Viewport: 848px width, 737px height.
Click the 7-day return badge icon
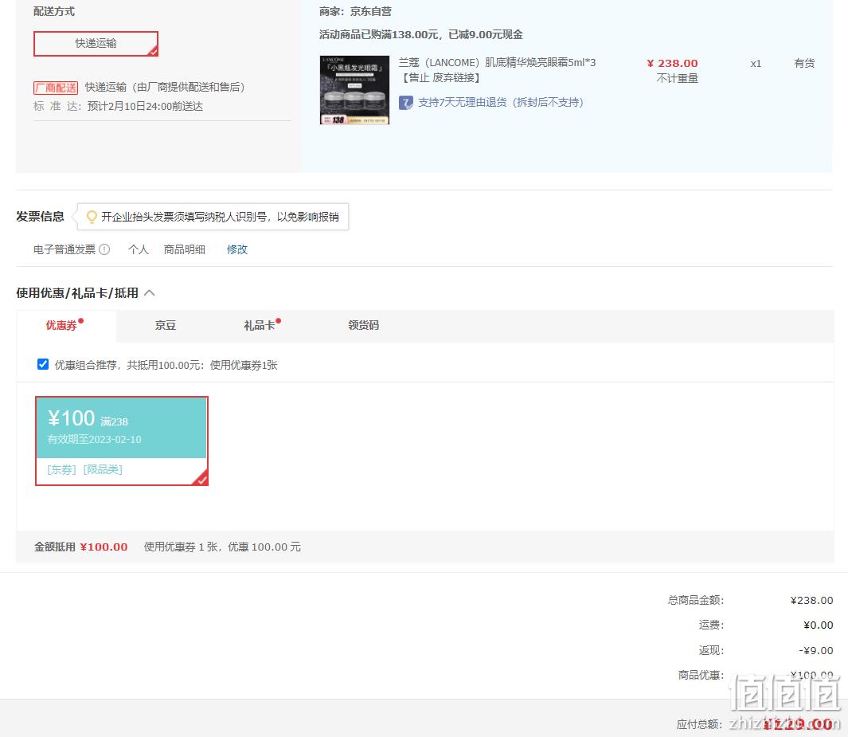coord(405,102)
